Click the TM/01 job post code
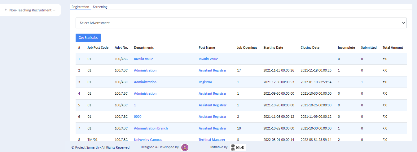417x152 pixels. (x=92, y=140)
